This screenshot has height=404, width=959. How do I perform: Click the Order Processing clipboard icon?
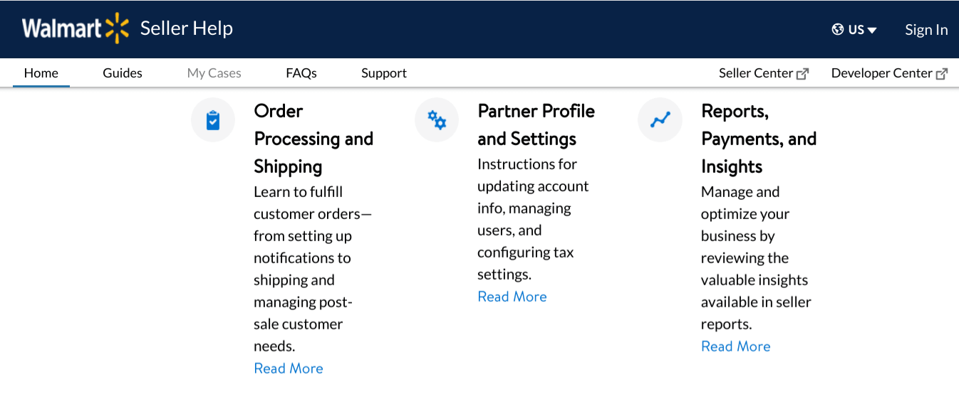click(x=213, y=120)
